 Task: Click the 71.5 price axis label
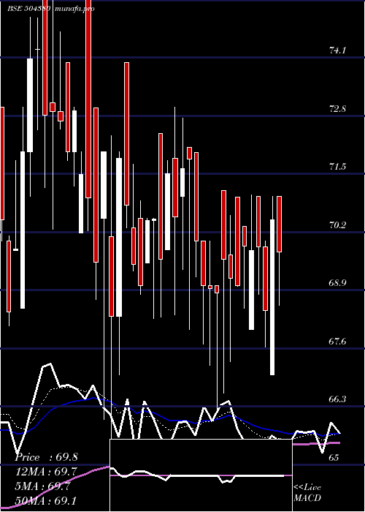[x=337, y=167]
